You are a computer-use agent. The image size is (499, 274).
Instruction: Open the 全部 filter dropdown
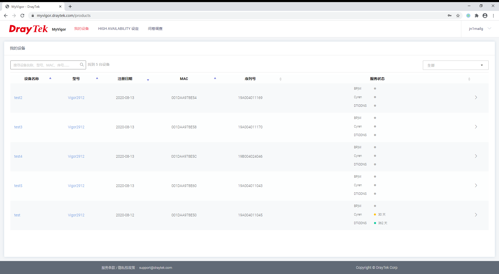[455, 65]
